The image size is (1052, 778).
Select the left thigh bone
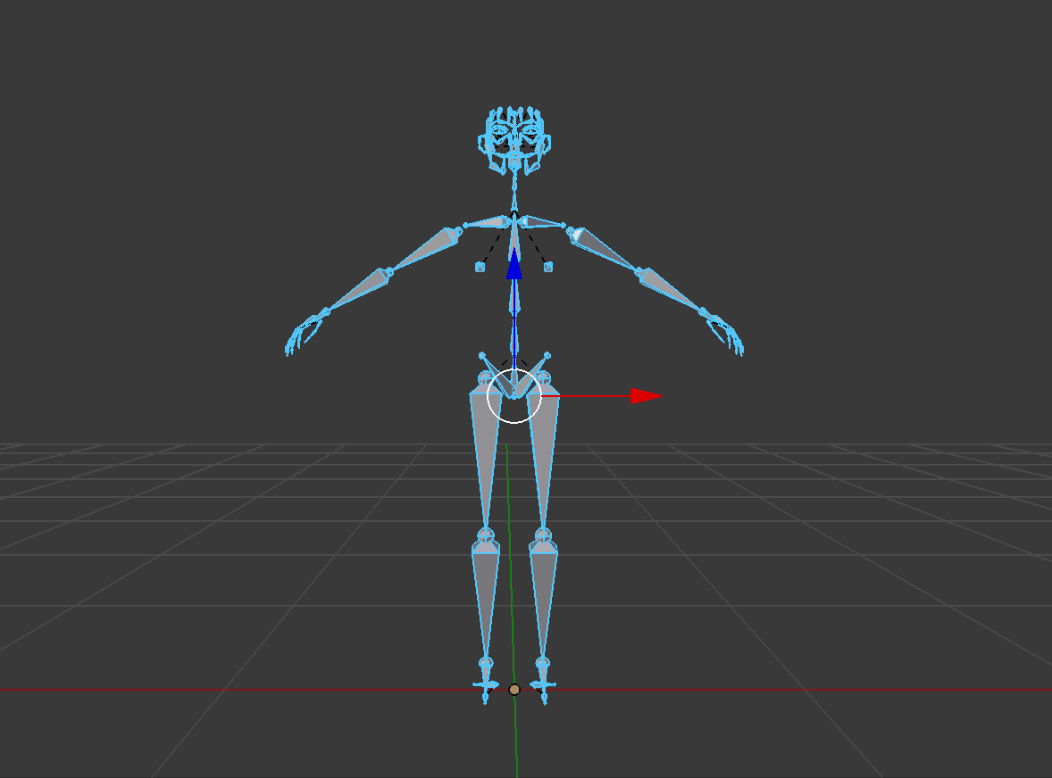point(482,464)
